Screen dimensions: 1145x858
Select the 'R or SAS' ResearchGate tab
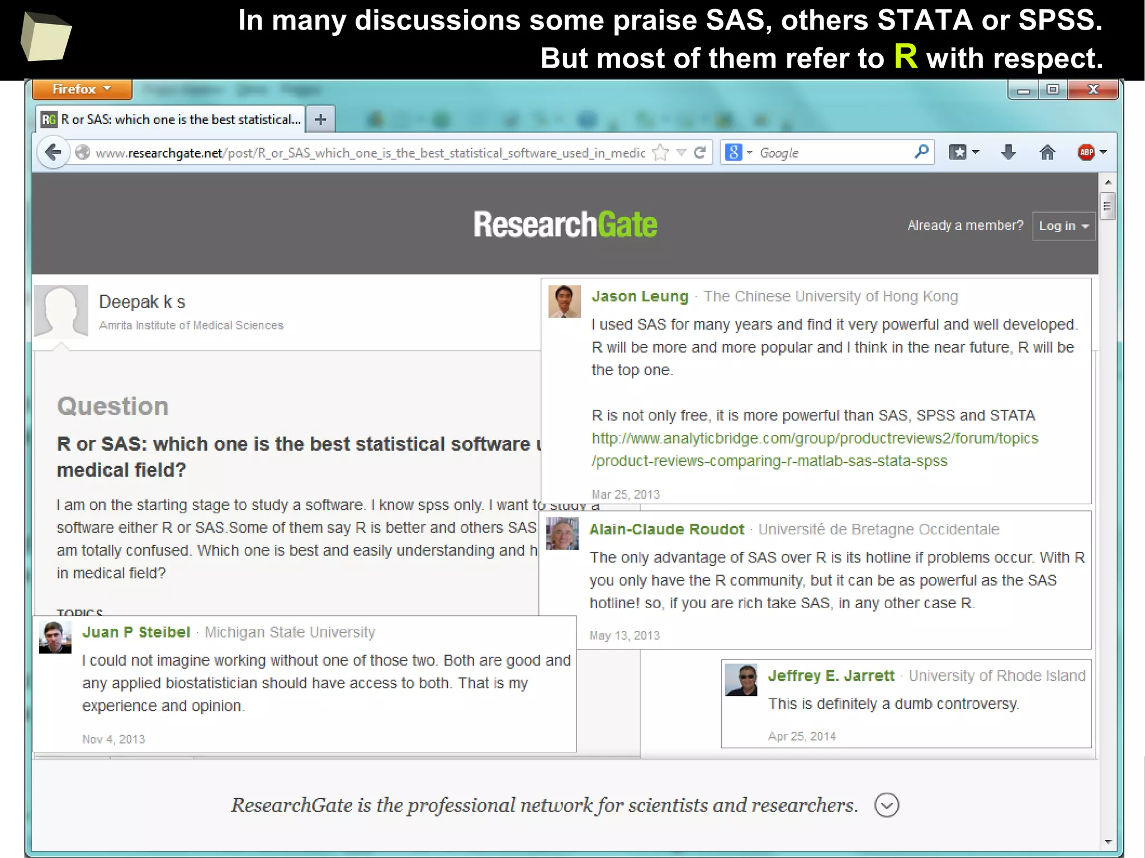coord(171,119)
